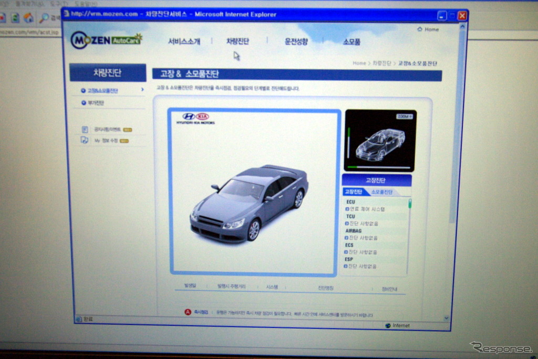The width and height of the screenshot is (538, 359).
Task: Click the ZOOM button on car wireframe
Action: coord(405,117)
